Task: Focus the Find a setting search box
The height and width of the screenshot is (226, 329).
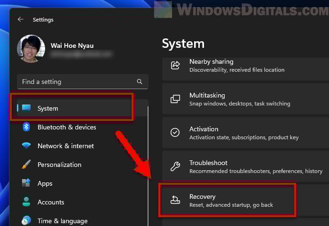Action: pos(83,82)
